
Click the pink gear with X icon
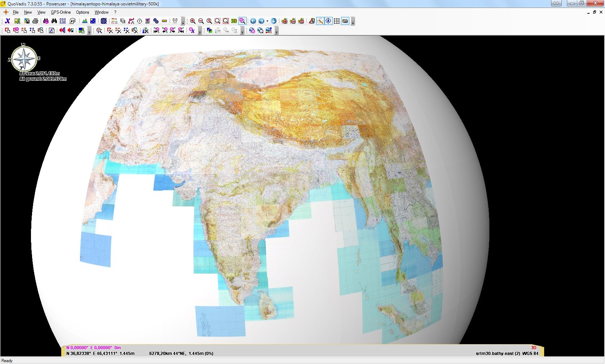pyautogui.click(x=192, y=30)
